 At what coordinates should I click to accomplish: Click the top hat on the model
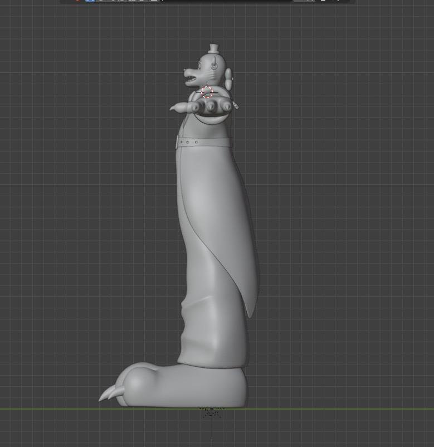point(214,48)
